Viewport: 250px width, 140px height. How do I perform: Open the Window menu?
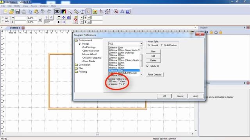click(x=44, y=6)
